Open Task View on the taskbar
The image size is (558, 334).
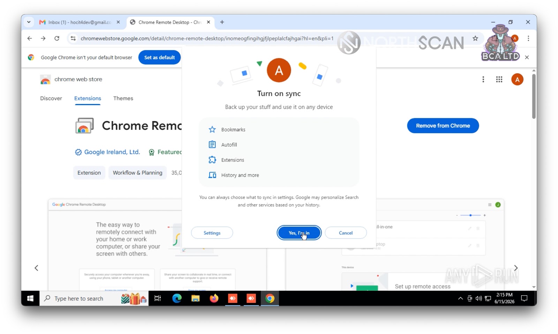[158, 298]
